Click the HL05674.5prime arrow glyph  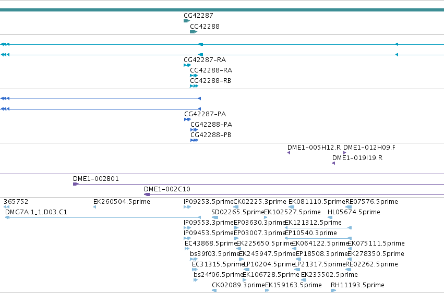330,218
